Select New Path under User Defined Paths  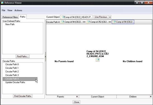click(x=10, y=24)
